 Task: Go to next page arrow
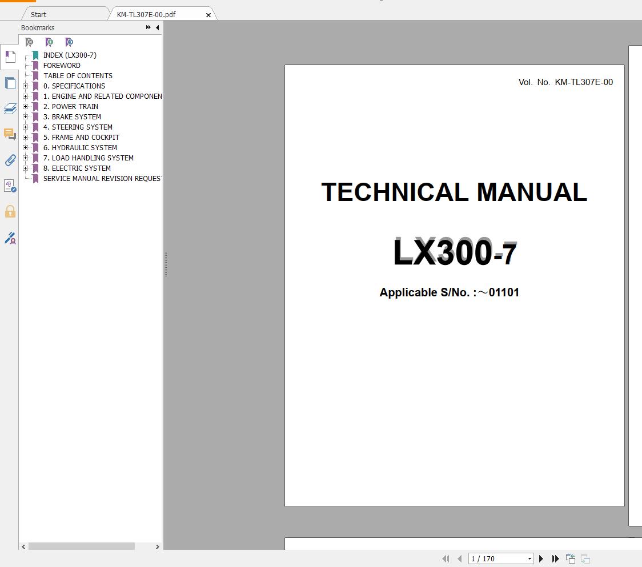[541, 558]
